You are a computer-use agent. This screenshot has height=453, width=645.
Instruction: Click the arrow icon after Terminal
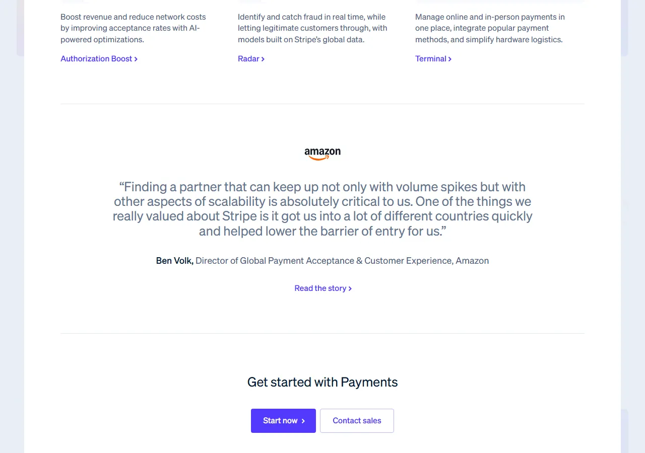(449, 59)
